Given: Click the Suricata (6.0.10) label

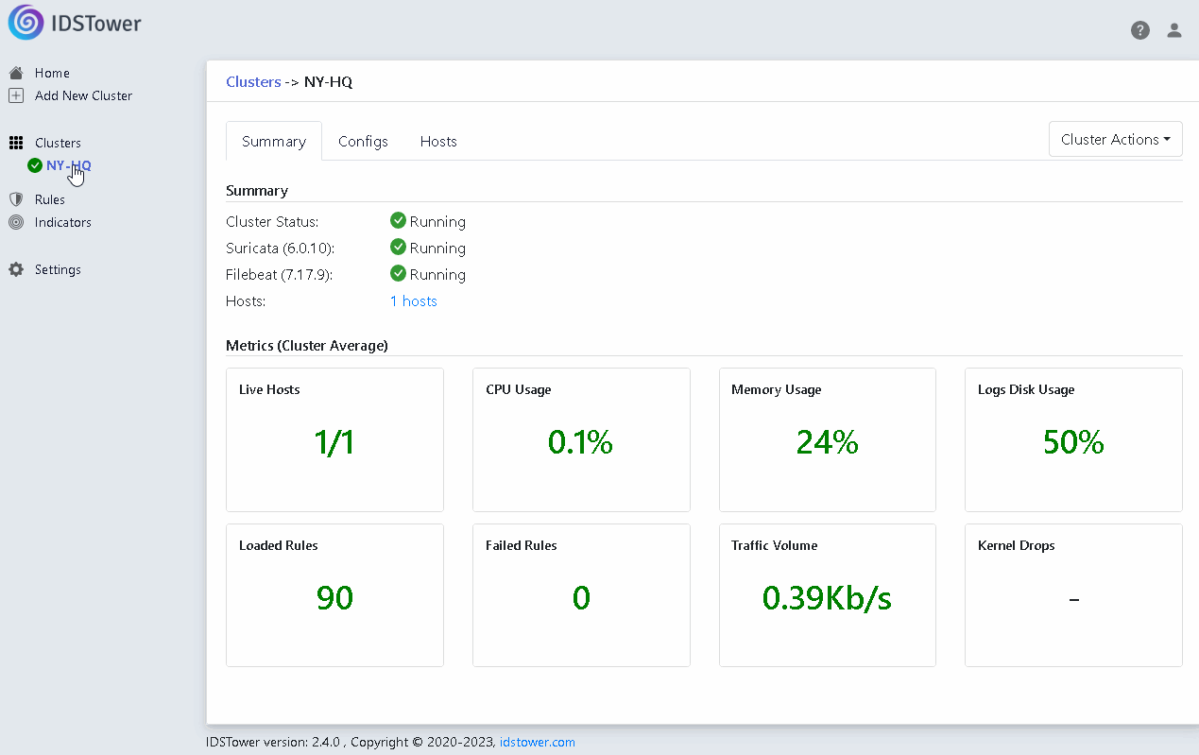Looking at the screenshot, I should point(281,248).
